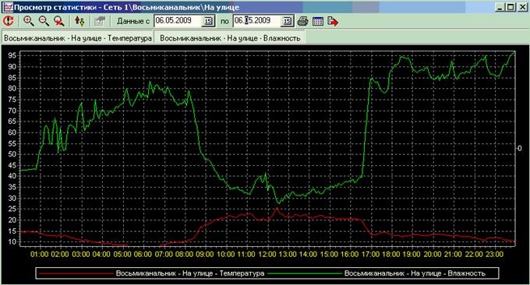Click the end date input field
The height and width of the screenshot is (285, 530).
257,21
